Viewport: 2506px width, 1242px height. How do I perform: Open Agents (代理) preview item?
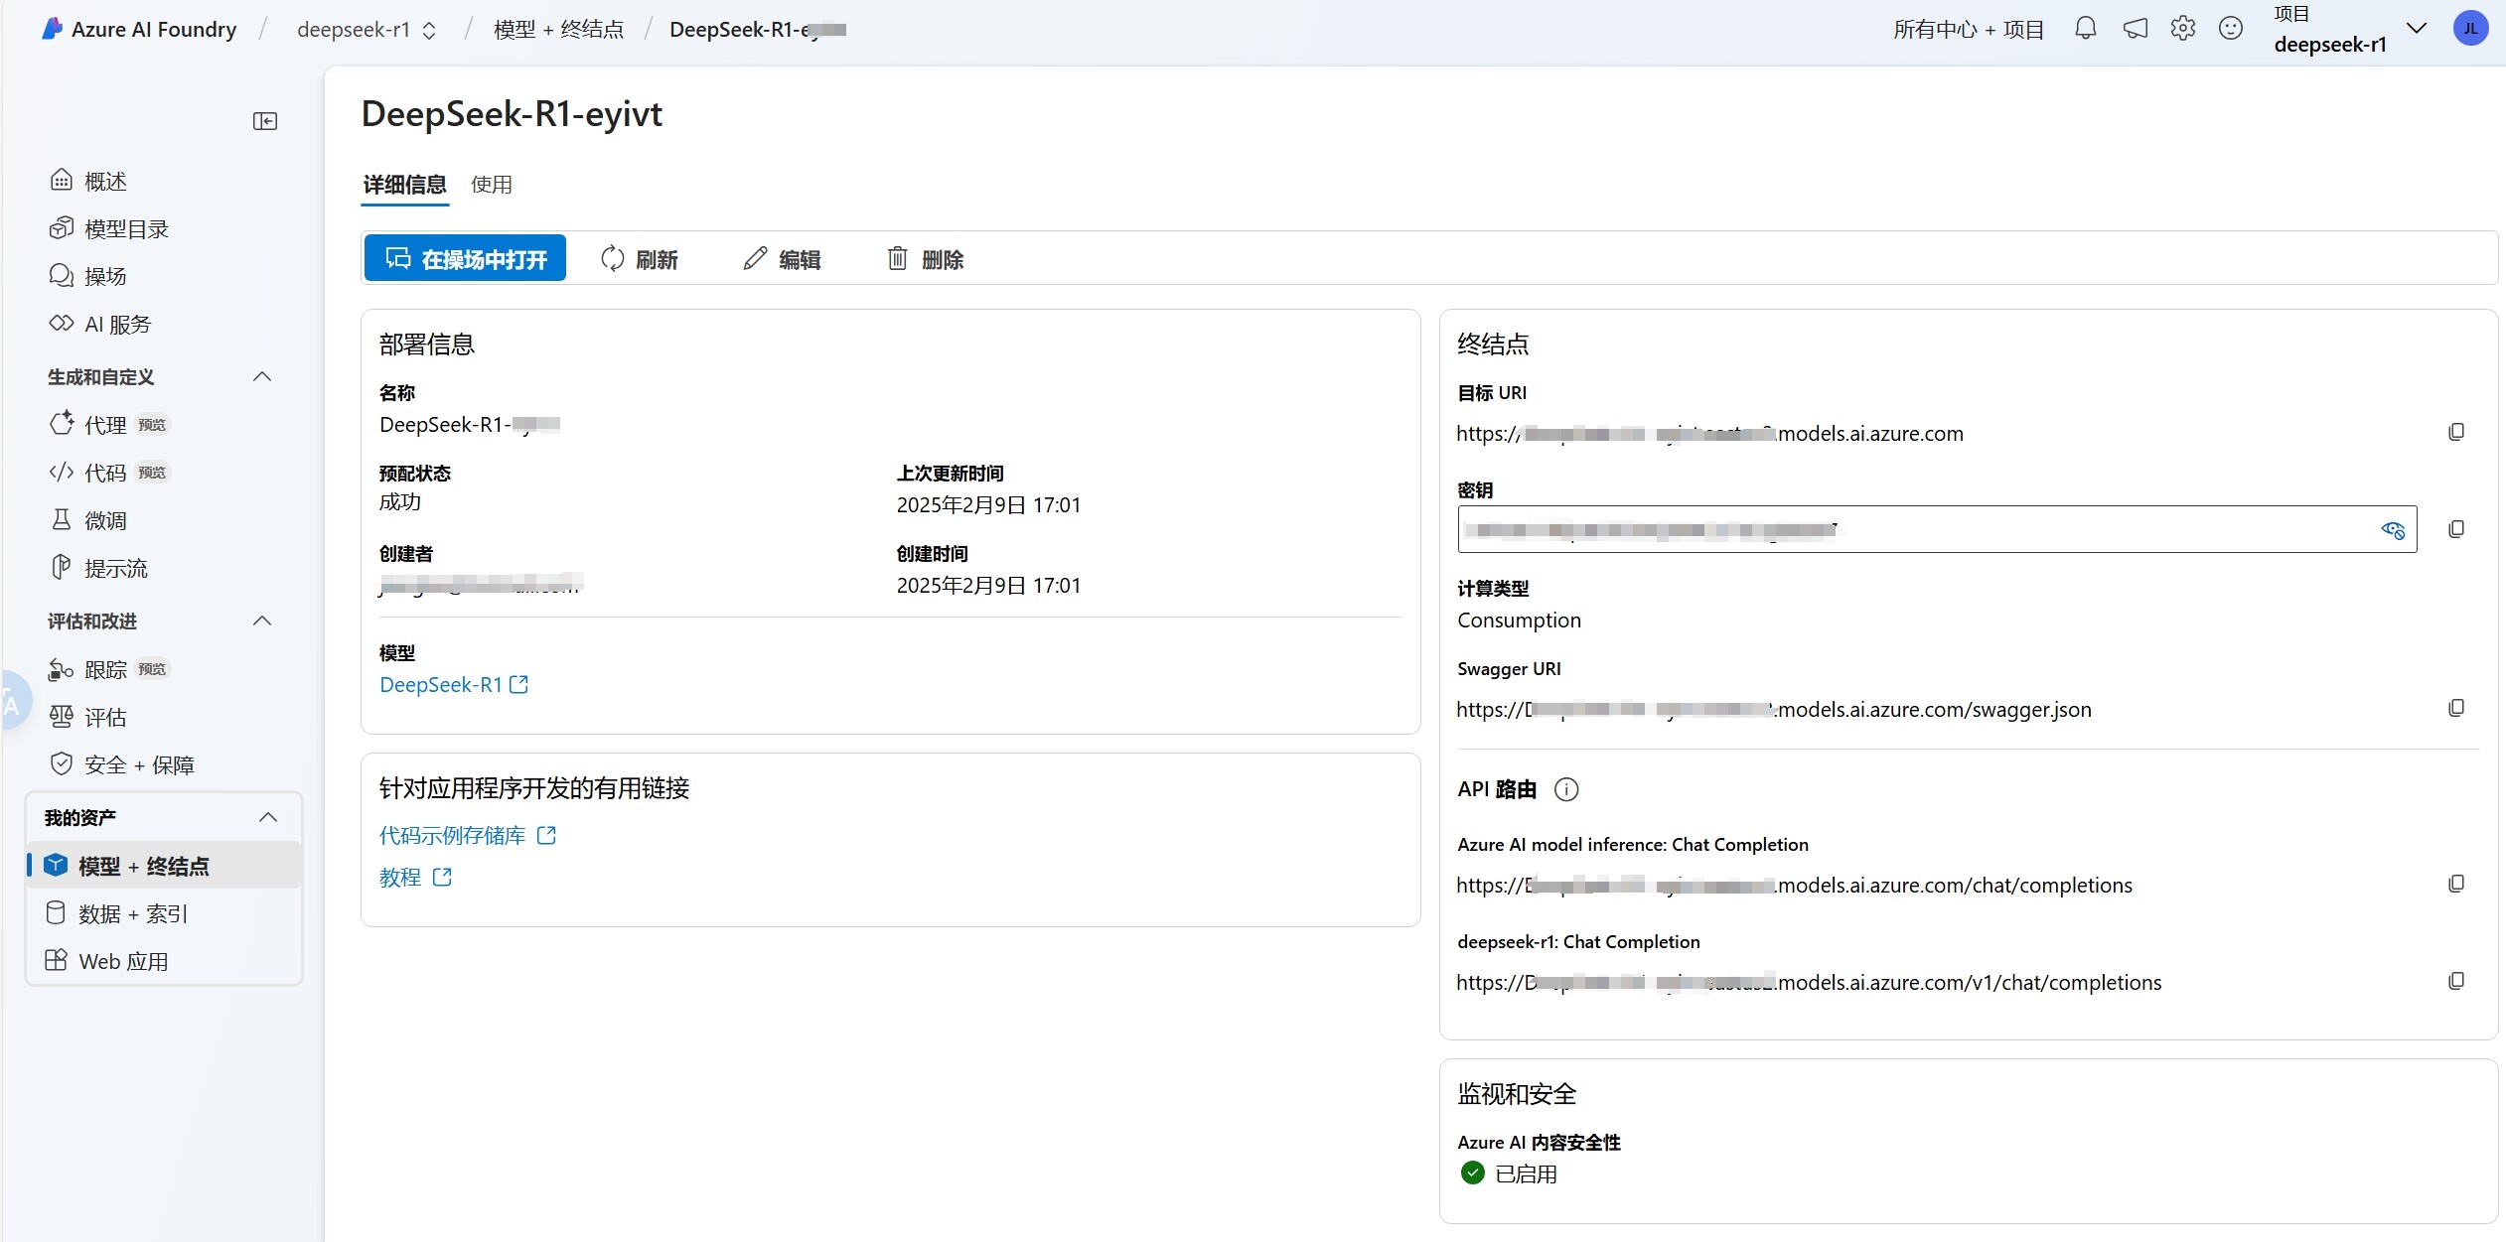(109, 425)
